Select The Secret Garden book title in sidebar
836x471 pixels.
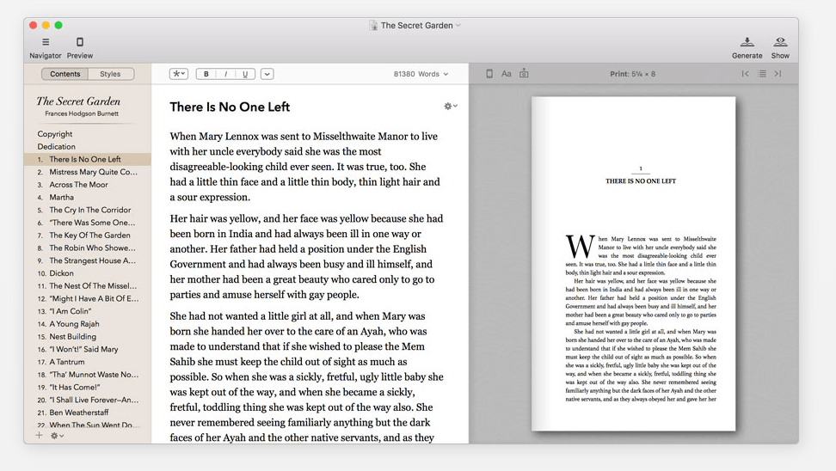[x=79, y=101]
